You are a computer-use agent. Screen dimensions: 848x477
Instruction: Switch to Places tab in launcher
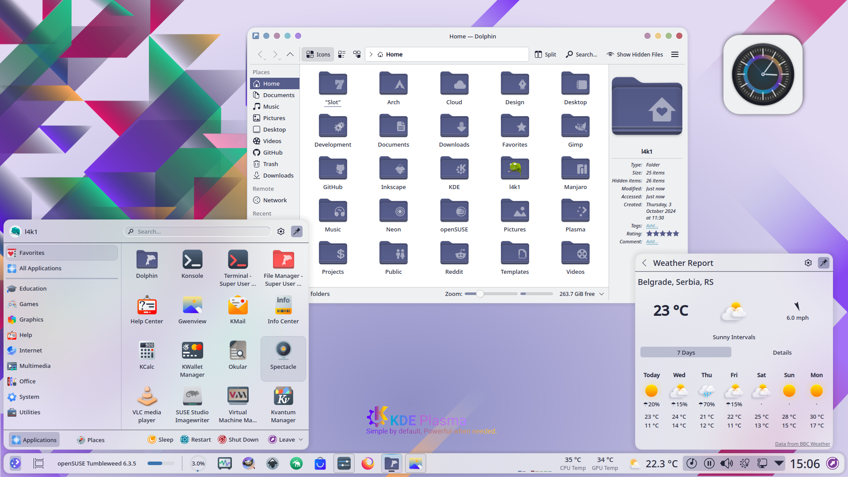tap(91, 439)
